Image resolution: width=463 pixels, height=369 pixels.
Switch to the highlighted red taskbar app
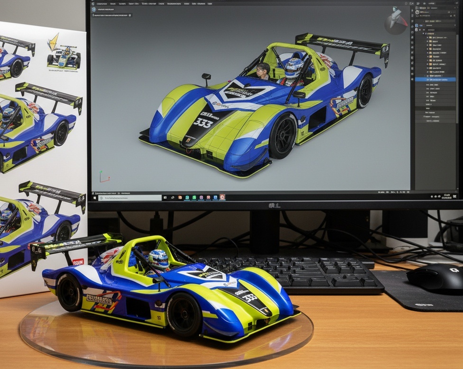[222, 198]
